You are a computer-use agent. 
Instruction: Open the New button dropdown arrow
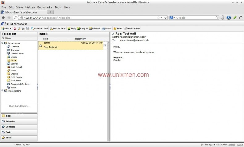(11, 29)
